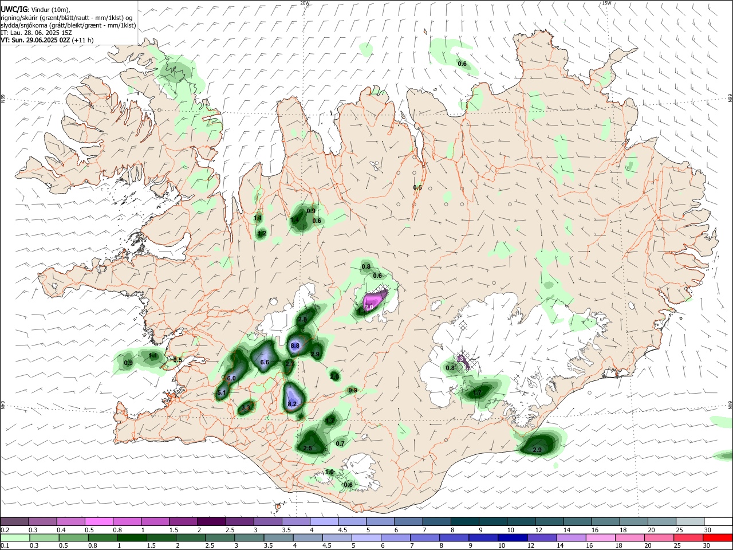Viewport: 733px width, 550px height.
Task: Click the 8.2 precipitation value on the map
Action: point(292,404)
